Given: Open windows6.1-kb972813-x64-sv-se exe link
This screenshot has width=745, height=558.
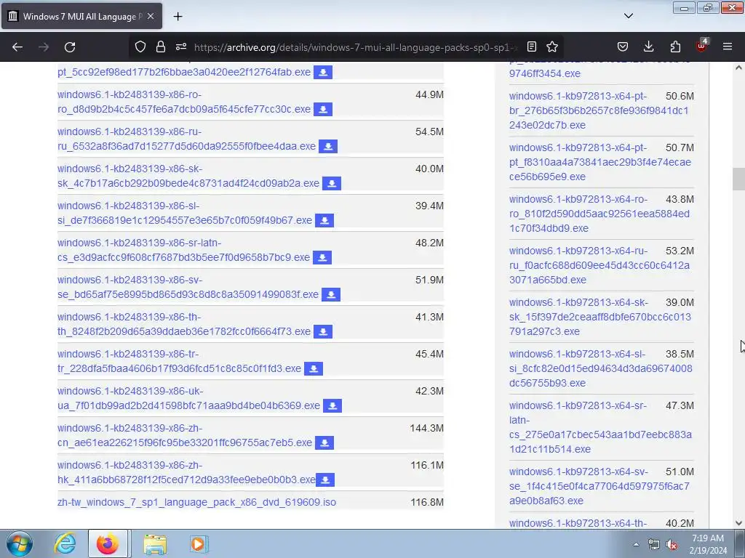Looking at the screenshot, I should point(599,486).
